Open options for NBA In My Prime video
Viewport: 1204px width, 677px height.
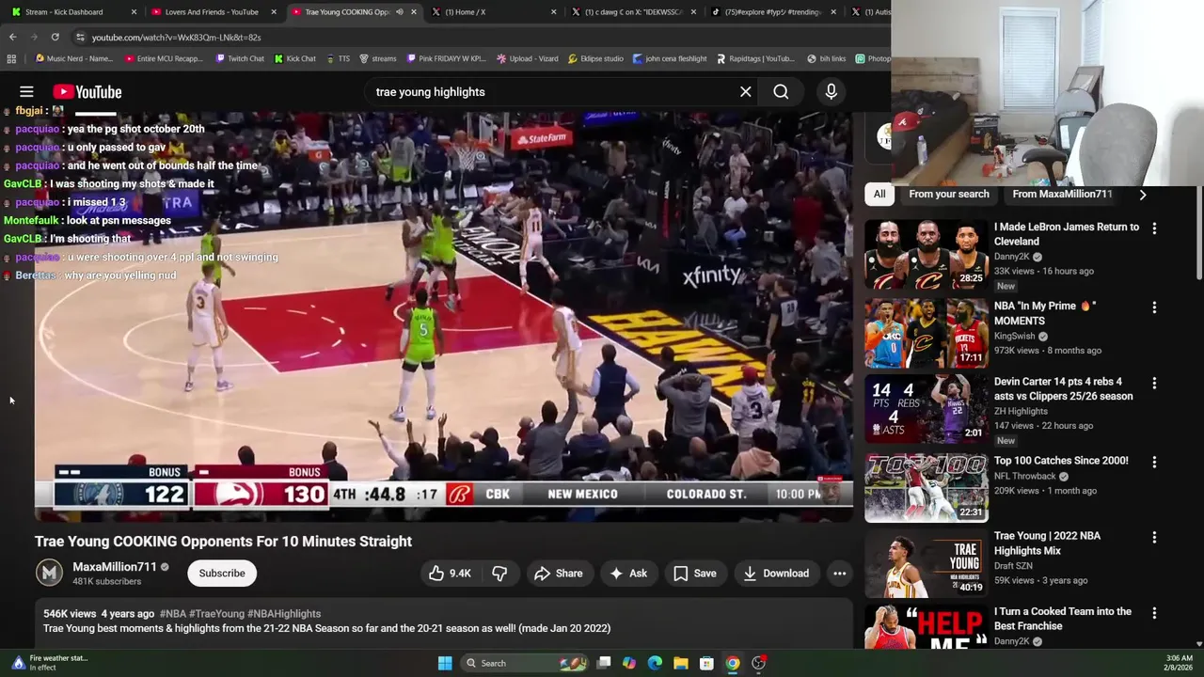[1154, 307]
